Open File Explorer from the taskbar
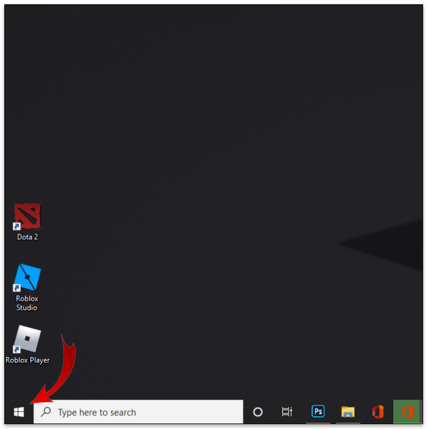428x429 pixels. click(348, 412)
